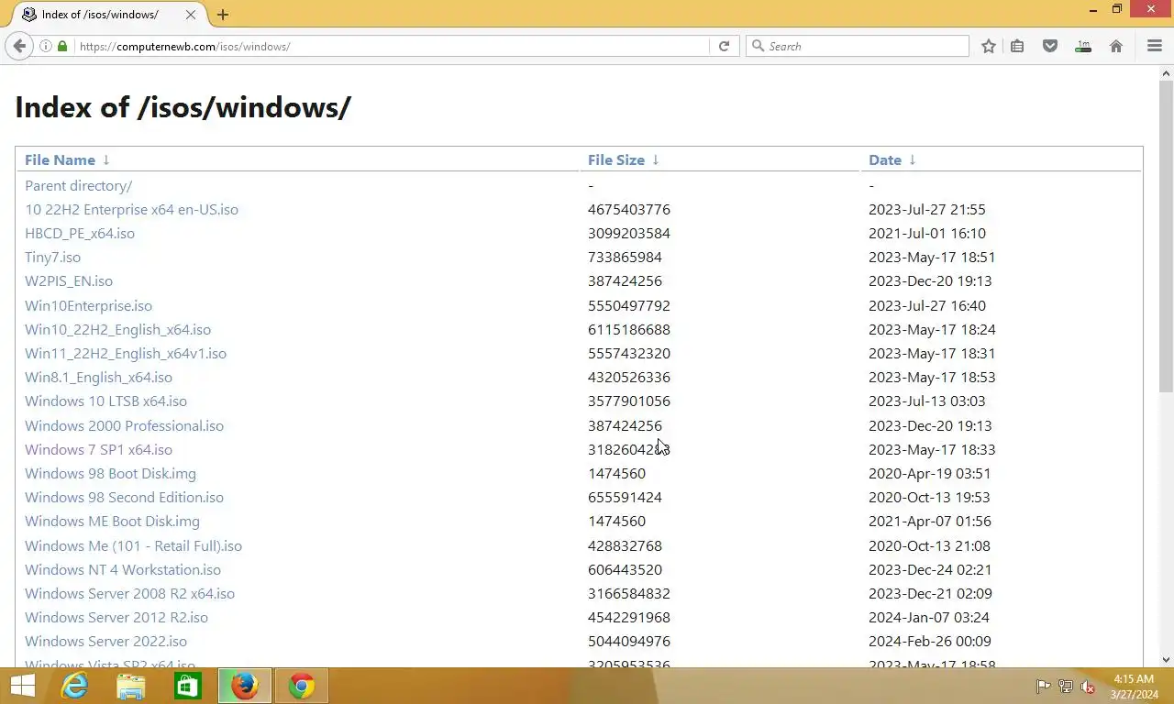Open the network status tray icon
This screenshot has width=1174, height=704.
point(1066,686)
